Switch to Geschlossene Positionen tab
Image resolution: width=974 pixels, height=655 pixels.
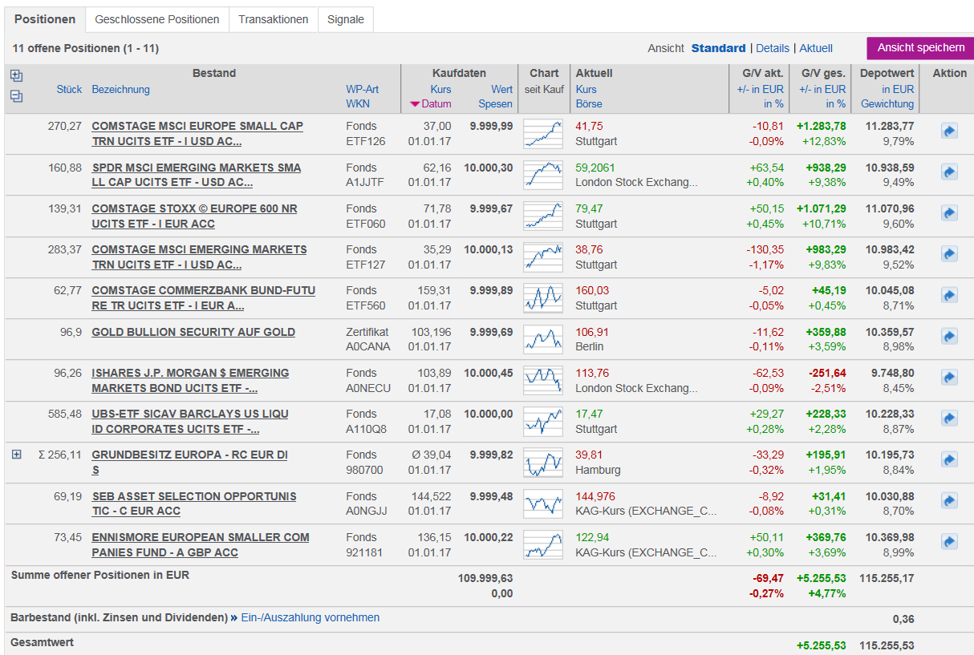pyautogui.click(x=156, y=19)
